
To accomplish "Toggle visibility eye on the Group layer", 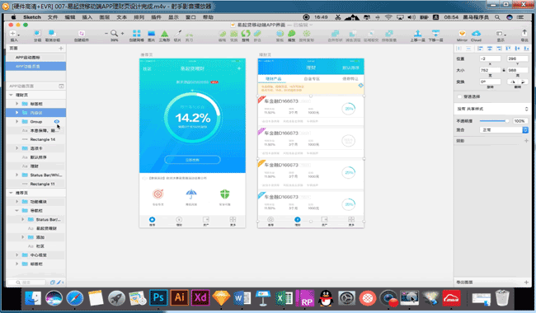I will (x=57, y=122).
